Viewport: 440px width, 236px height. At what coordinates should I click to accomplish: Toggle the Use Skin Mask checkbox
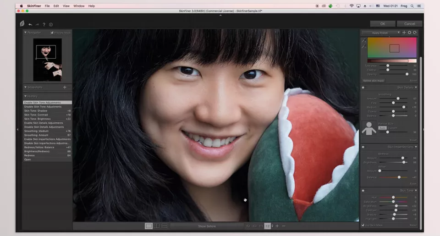coord(363,225)
